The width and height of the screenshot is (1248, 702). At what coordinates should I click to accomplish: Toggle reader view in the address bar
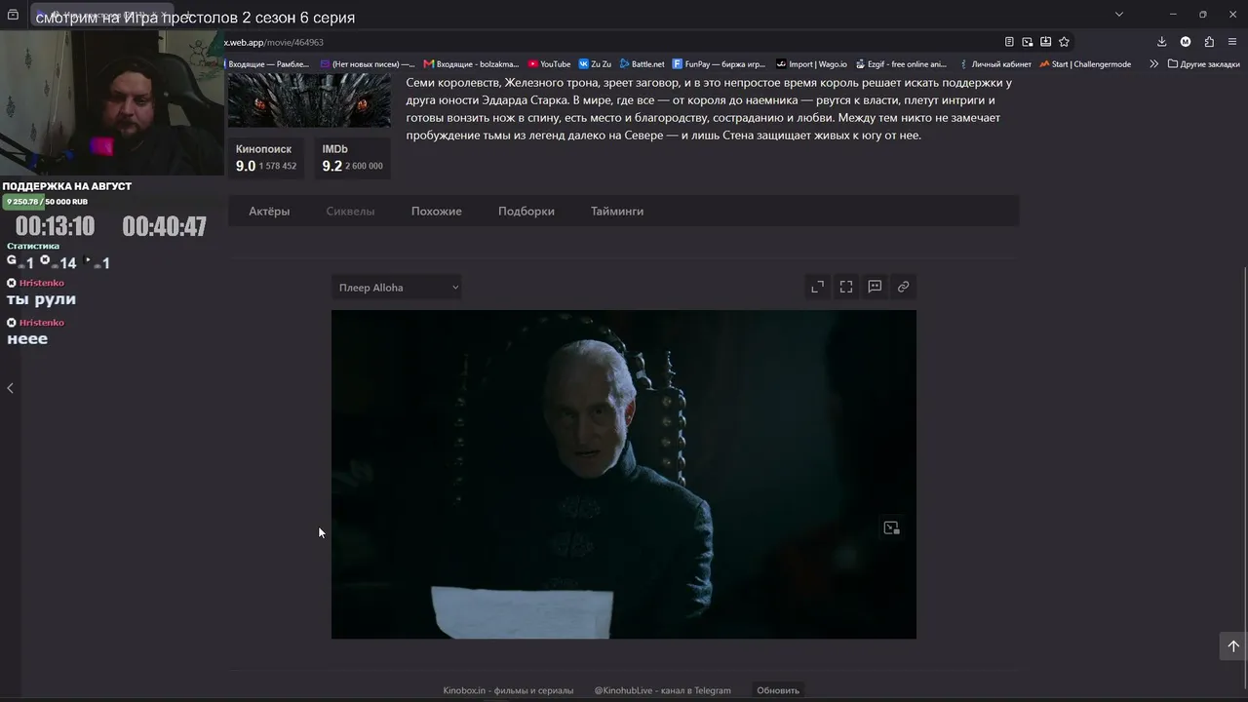pos(1009,42)
